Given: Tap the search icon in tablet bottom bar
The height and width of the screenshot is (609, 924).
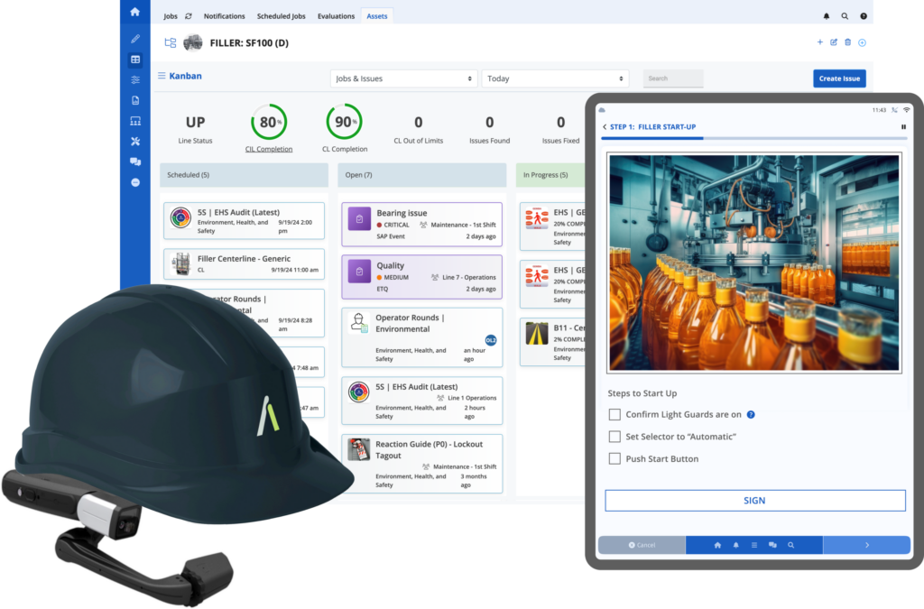Looking at the screenshot, I should coord(790,545).
